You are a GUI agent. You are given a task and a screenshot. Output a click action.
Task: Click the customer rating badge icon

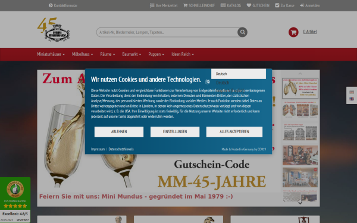point(15,189)
